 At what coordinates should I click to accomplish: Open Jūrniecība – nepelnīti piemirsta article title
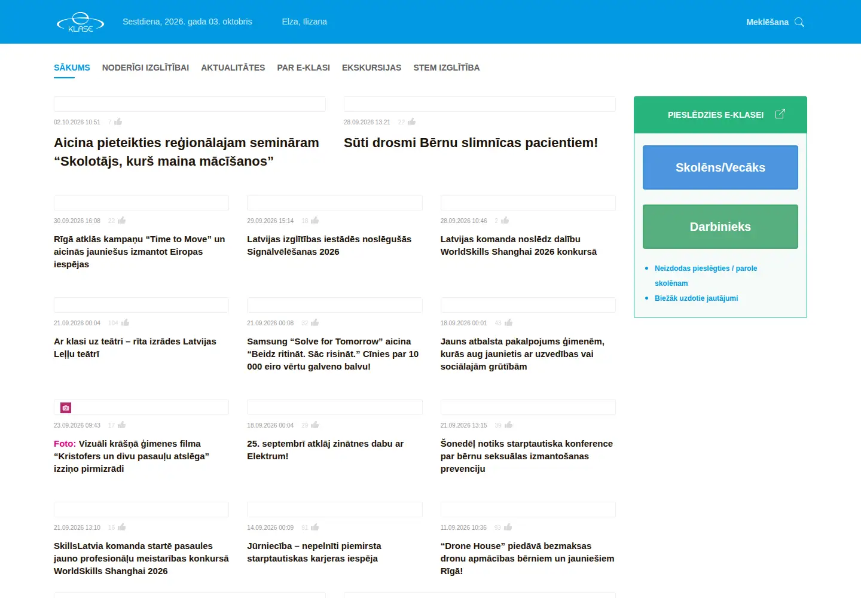(x=314, y=552)
